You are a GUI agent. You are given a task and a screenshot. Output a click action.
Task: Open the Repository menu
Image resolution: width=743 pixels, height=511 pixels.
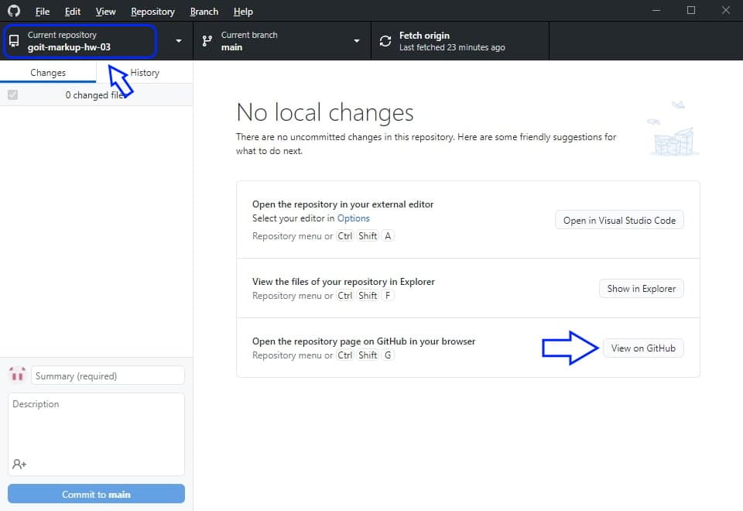[152, 12]
